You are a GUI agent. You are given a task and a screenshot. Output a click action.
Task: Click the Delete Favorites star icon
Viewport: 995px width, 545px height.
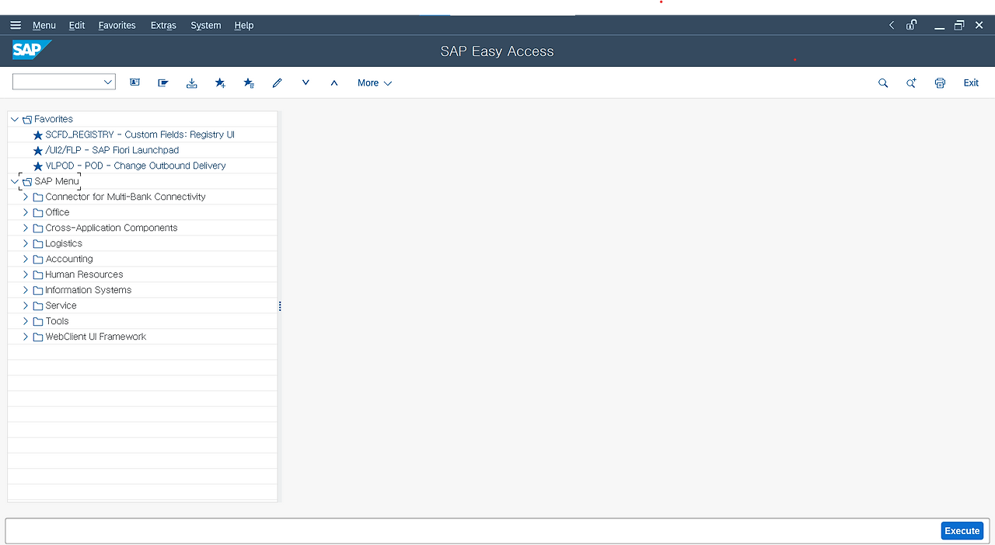pyautogui.click(x=249, y=82)
